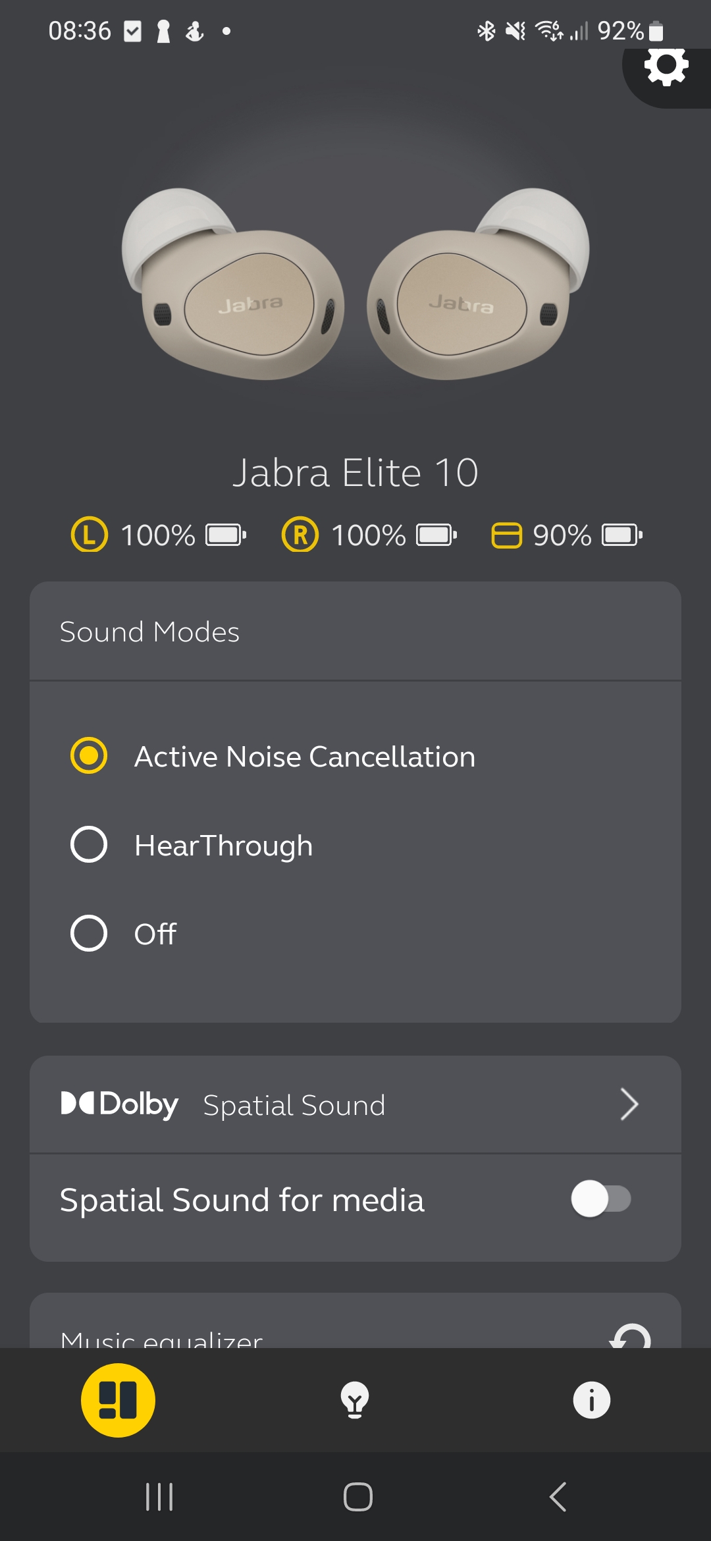The image size is (711, 1541).
Task: Select Active Noise Cancellation mode
Action: 89,755
